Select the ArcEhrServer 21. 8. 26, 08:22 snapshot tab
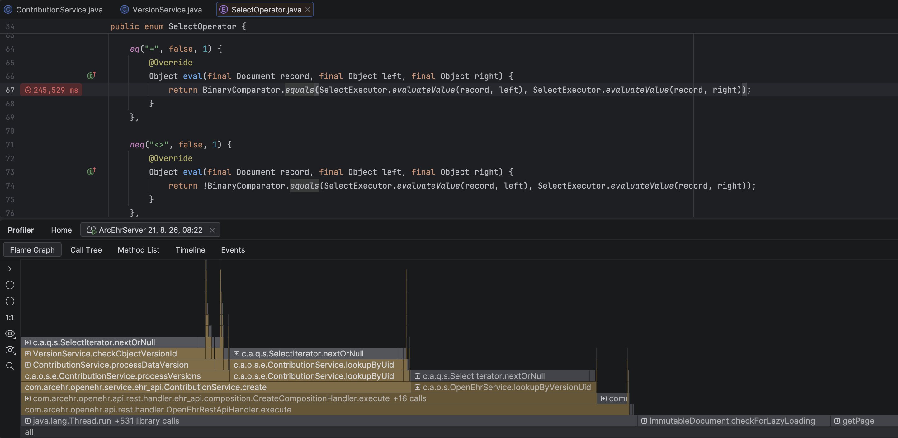 150,230
